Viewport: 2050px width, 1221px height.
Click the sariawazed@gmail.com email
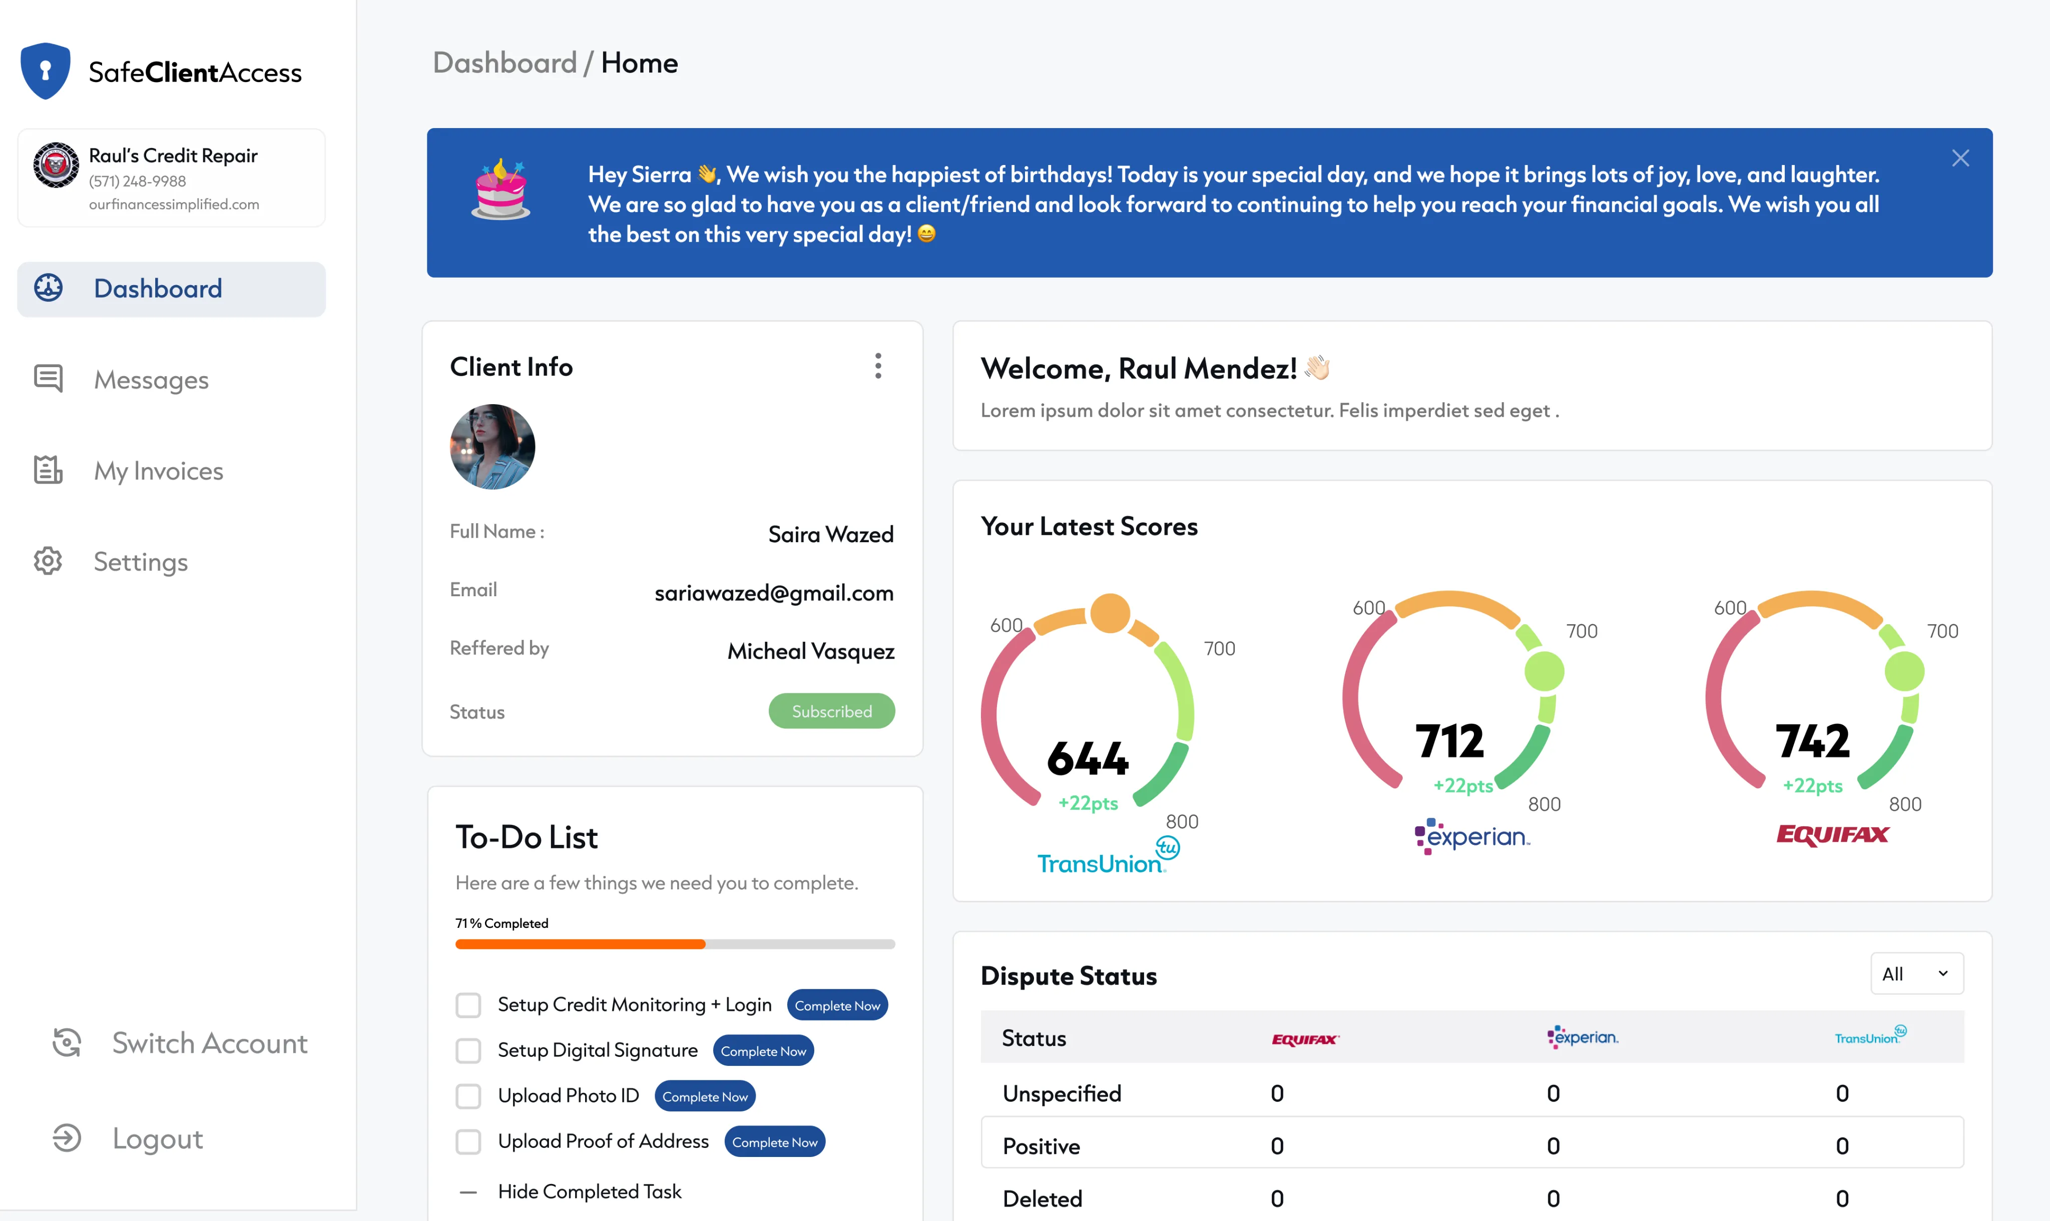pyautogui.click(x=774, y=592)
